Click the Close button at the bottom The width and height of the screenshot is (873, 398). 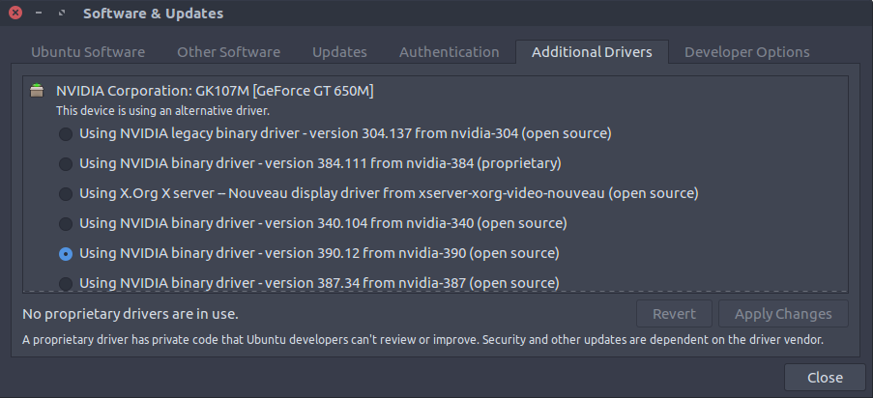(x=825, y=378)
